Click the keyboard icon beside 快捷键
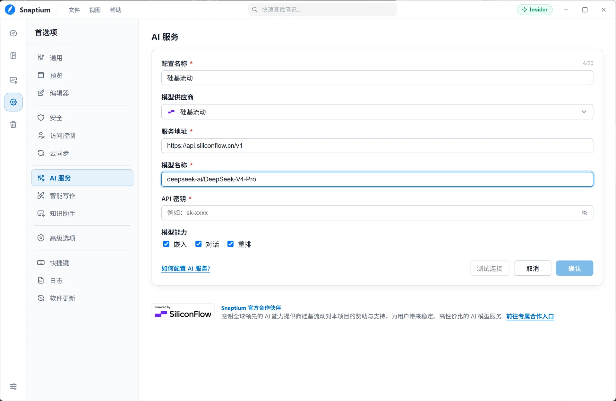The width and height of the screenshot is (616, 401). 41,263
